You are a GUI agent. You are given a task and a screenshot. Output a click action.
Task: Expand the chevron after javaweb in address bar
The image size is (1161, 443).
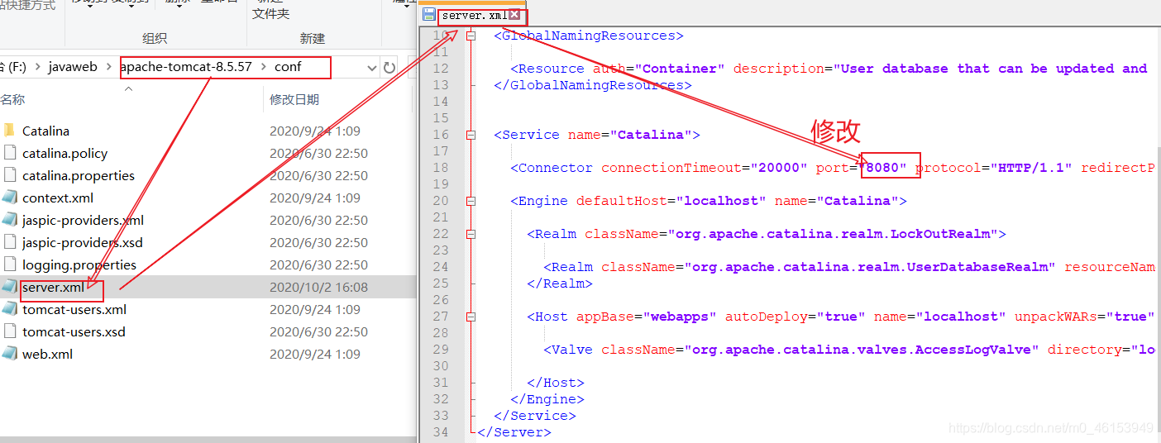[x=109, y=67]
